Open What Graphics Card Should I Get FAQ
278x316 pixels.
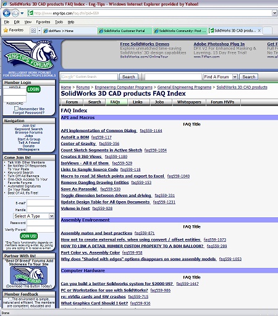95,303
